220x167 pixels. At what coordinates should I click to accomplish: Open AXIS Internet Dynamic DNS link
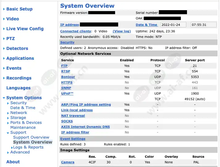pos(85,127)
